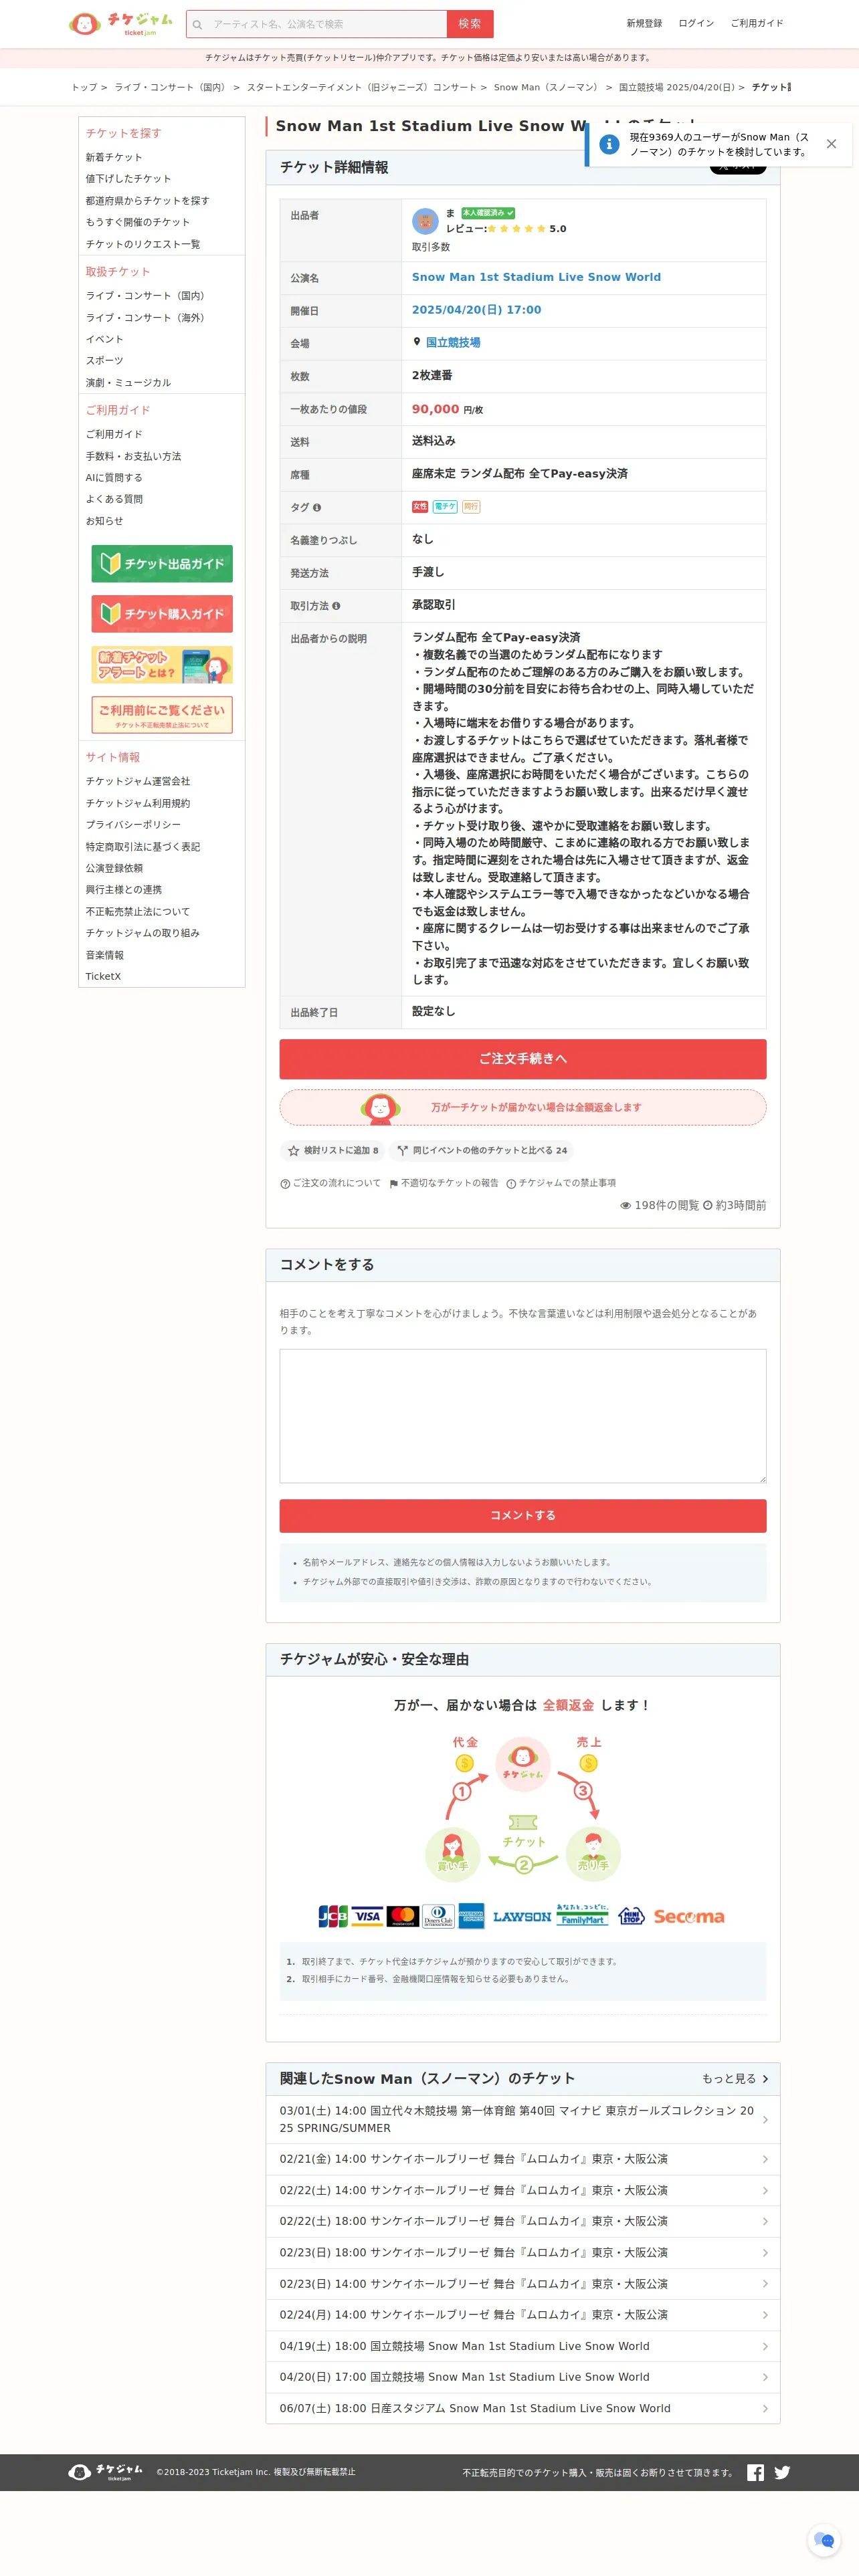The height and width of the screenshot is (2576, 859).
Task: Click the 女性 tag badge
Action: coord(420,507)
